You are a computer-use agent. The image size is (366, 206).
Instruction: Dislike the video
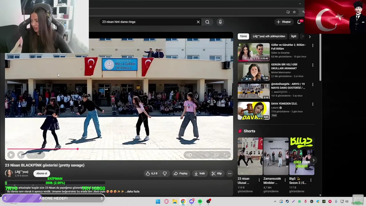165,173
